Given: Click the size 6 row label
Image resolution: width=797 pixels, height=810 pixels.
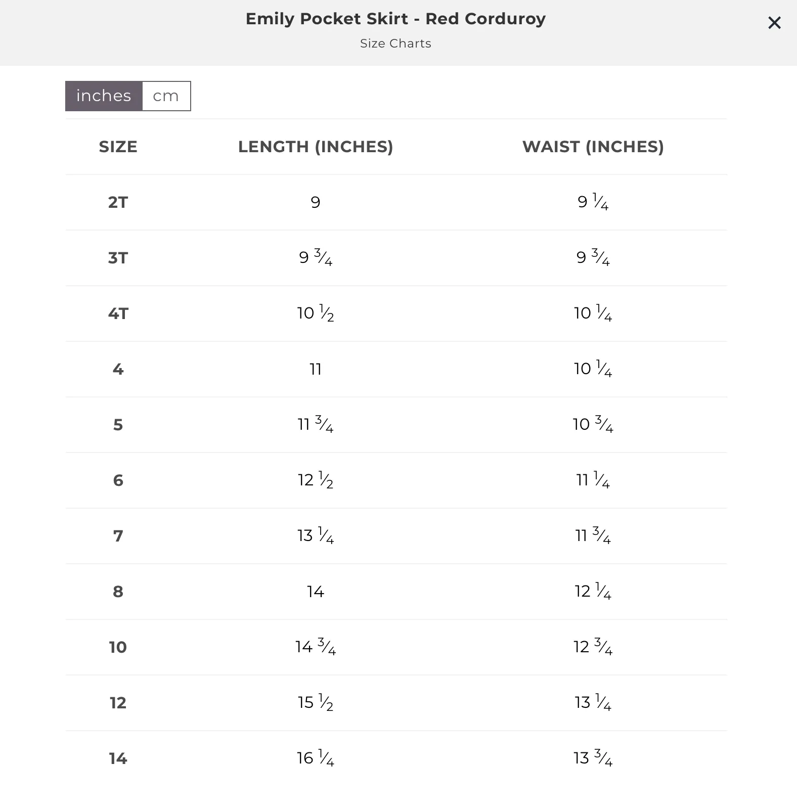Looking at the screenshot, I should pos(118,480).
